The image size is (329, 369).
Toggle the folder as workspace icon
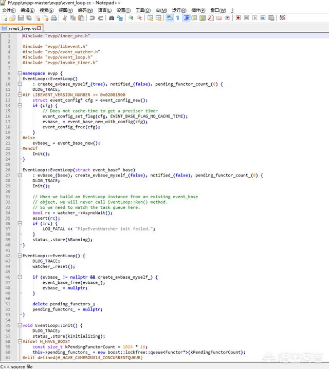[x=219, y=18]
